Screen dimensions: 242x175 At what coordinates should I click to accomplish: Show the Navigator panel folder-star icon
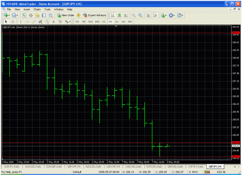(37, 15)
